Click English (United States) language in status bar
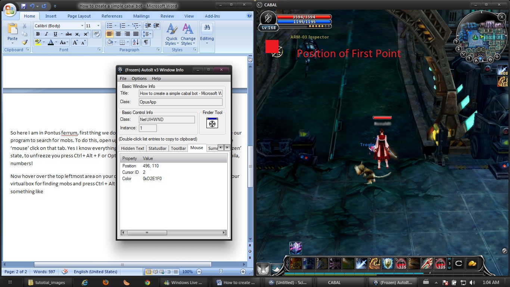Screen dimensions: 510x287 tap(96, 272)
